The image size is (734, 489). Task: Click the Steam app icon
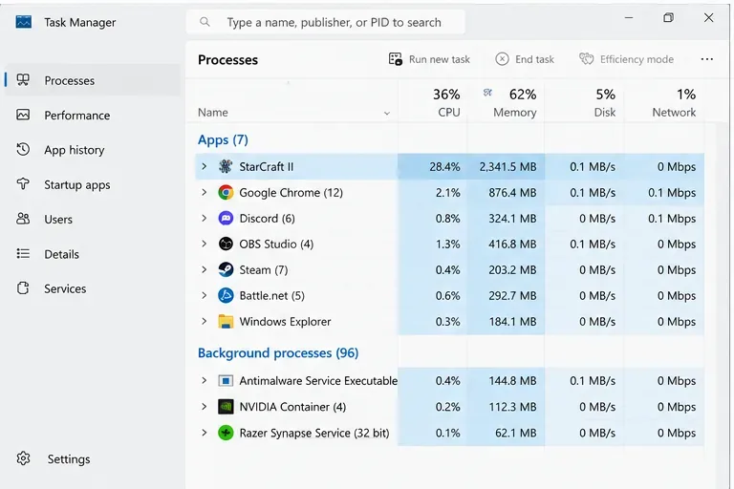(226, 269)
